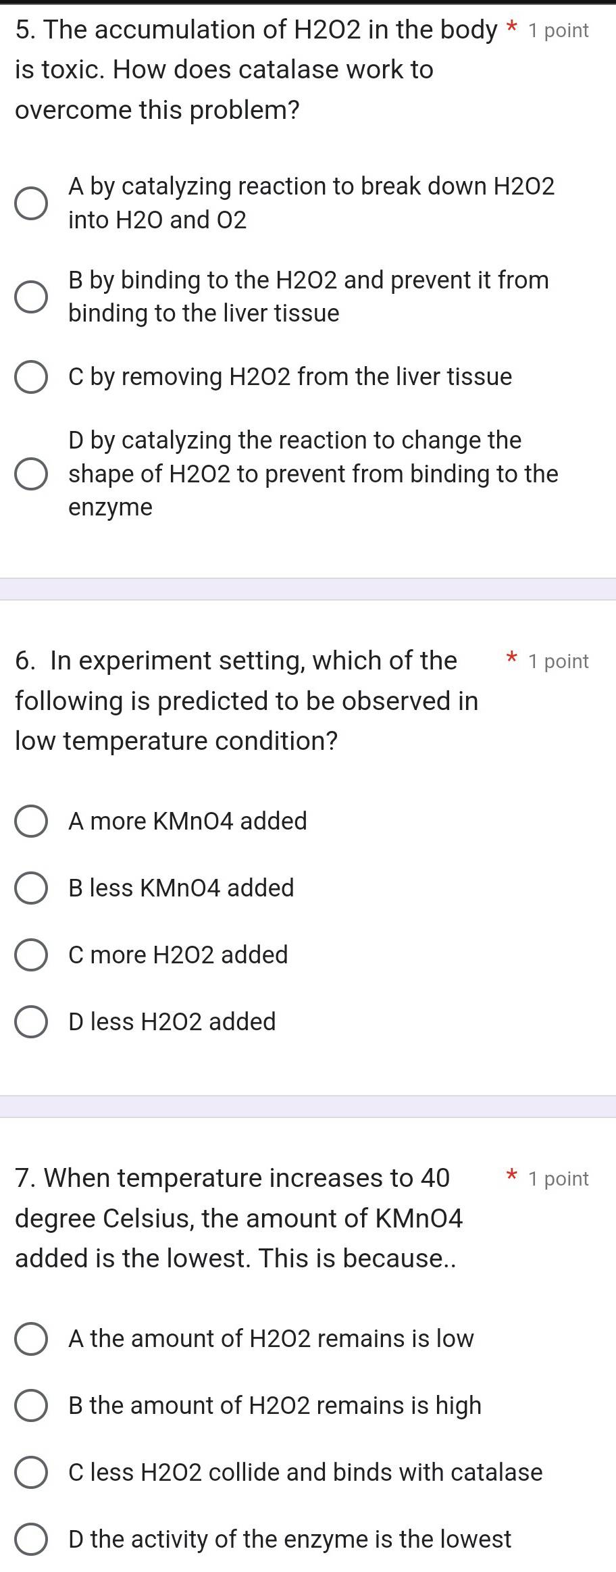Choose option C removing H2O2 from liver tissue
The height and width of the screenshot is (1572, 616).
(x=30, y=377)
